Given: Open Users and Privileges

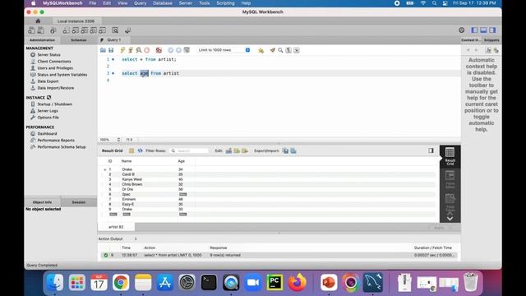Looking at the screenshot, I should (x=55, y=68).
